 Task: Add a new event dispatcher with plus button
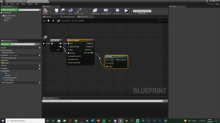(40, 83)
